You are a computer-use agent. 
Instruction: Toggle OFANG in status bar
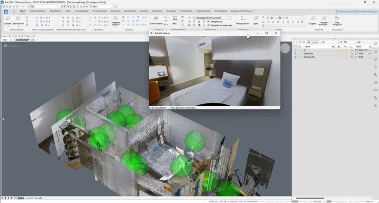pos(295,201)
